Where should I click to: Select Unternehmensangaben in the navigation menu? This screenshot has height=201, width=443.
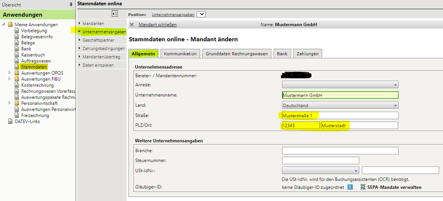(x=102, y=32)
